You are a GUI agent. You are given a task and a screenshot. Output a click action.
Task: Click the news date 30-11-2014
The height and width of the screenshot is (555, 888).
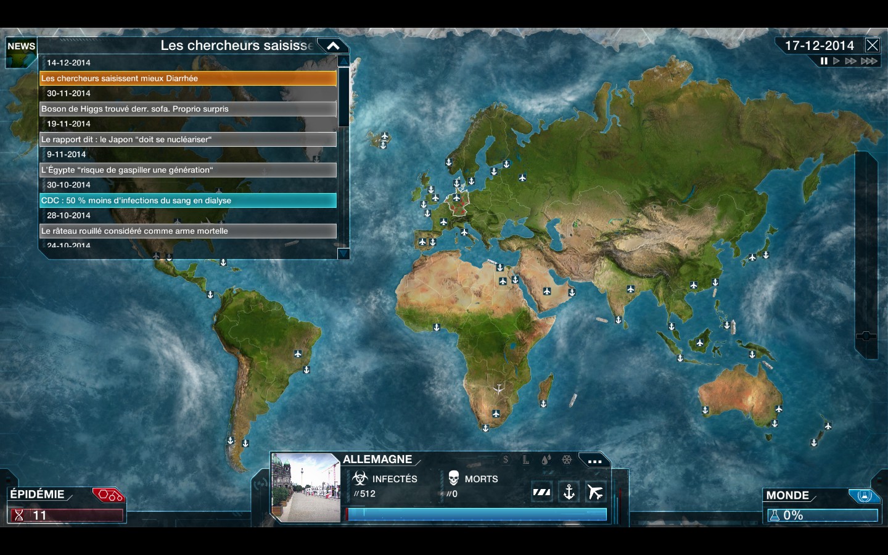point(68,94)
